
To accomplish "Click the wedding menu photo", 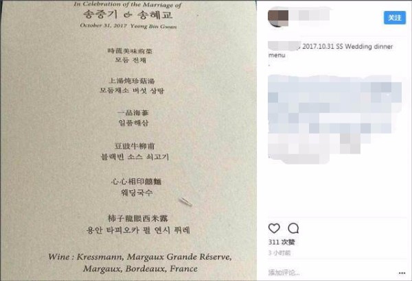I will pyautogui.click(x=128, y=140).
